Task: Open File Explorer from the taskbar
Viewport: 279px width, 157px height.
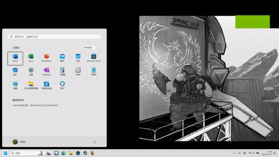Action: coord(71,153)
